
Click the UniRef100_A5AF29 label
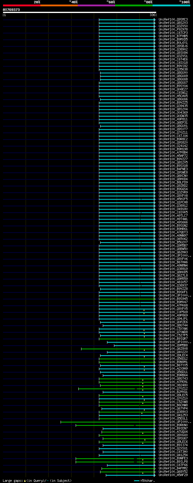click(x=173, y=475)
